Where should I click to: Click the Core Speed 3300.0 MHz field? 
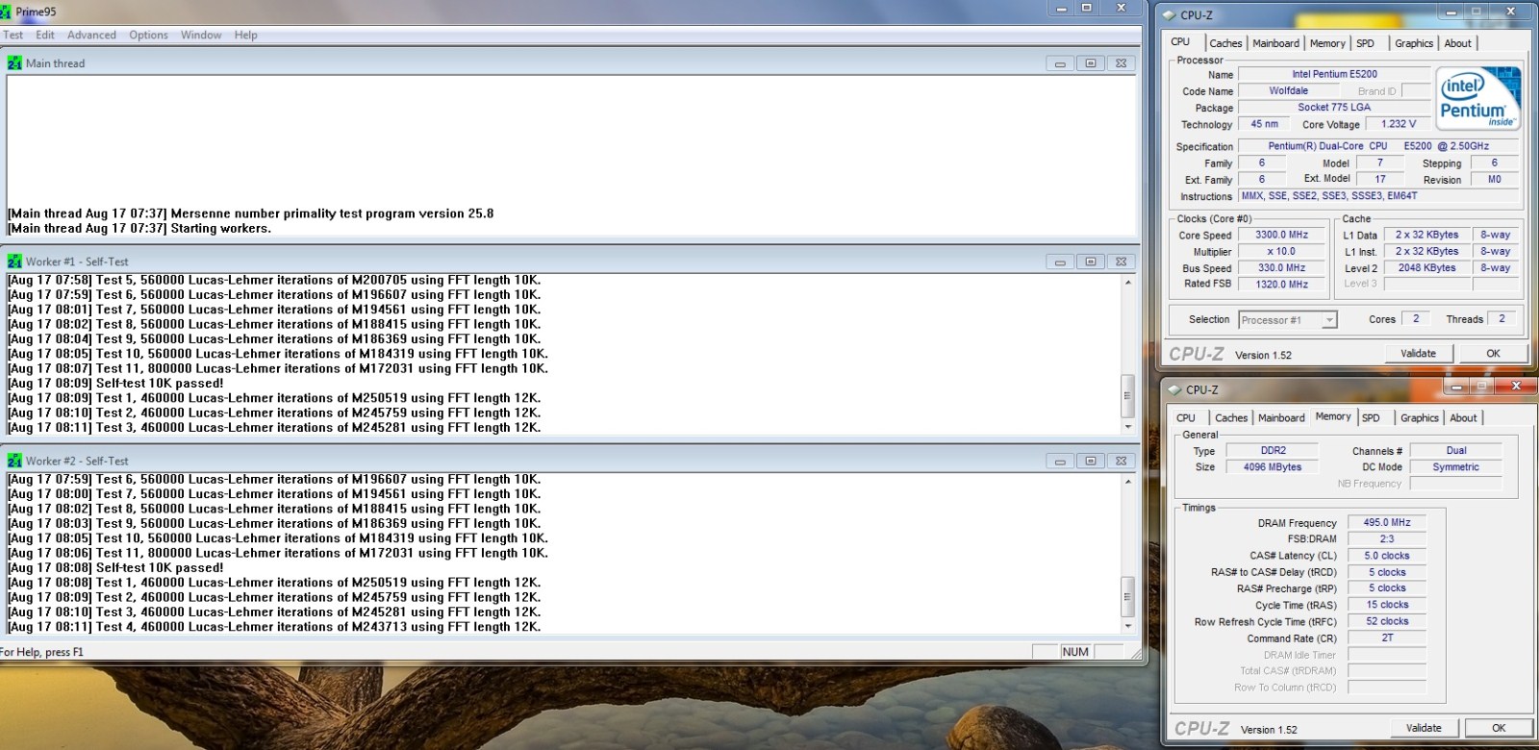[x=1282, y=235]
